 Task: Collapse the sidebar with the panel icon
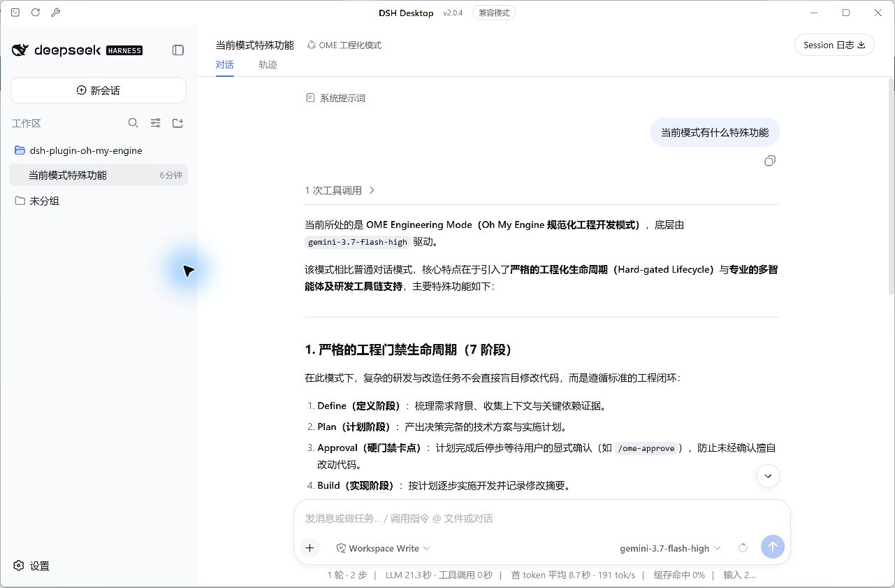tap(178, 50)
